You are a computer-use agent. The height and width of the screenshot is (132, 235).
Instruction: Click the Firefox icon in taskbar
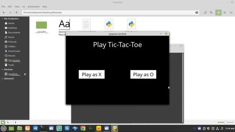click(28, 128)
